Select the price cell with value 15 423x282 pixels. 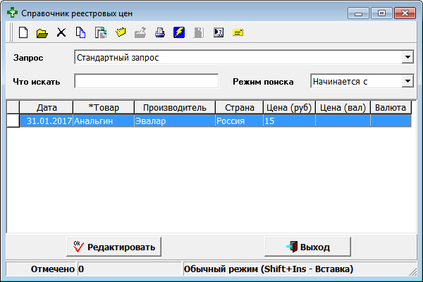(289, 121)
